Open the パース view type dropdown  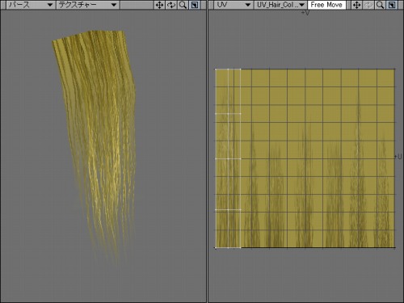(x=31, y=5)
